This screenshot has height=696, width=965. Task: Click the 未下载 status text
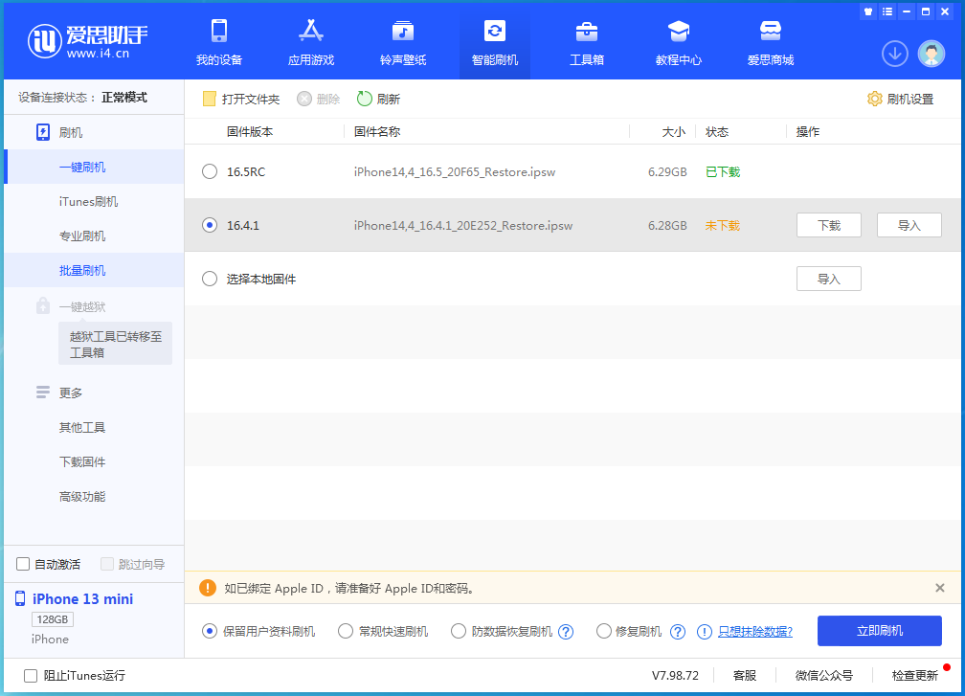(x=723, y=226)
